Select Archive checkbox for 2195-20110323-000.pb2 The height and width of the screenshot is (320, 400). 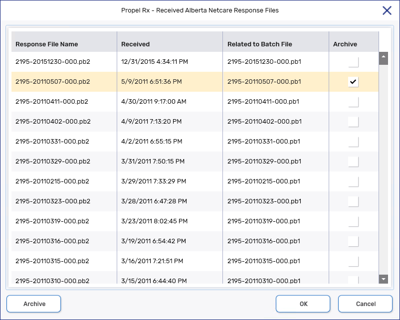(x=353, y=201)
